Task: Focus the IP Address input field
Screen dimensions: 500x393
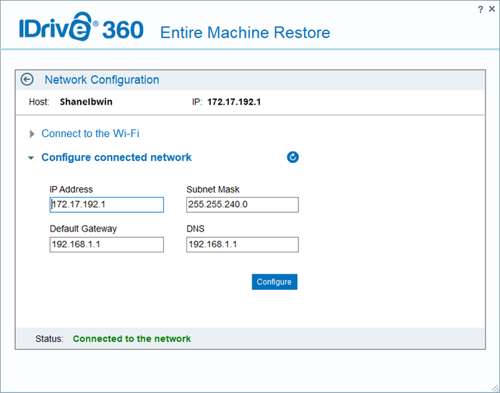Action: tap(107, 205)
